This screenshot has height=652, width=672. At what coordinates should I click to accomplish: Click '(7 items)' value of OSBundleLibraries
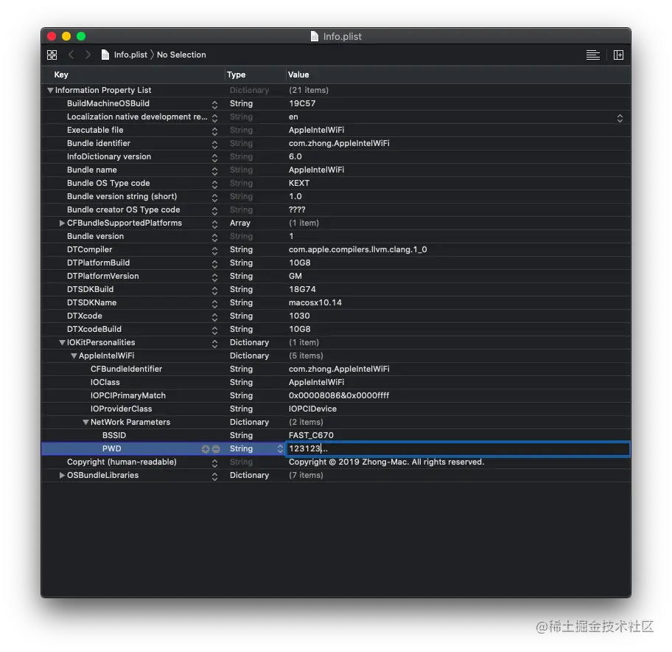point(306,475)
